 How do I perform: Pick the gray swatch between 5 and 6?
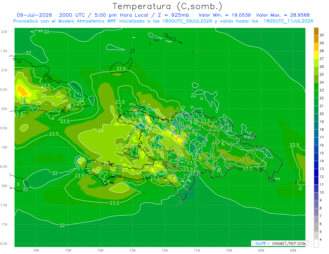(316, 228)
